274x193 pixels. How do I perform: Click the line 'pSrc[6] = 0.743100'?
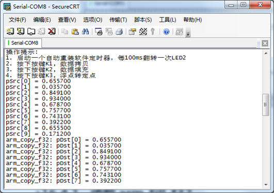pyautogui.click(x=38, y=116)
